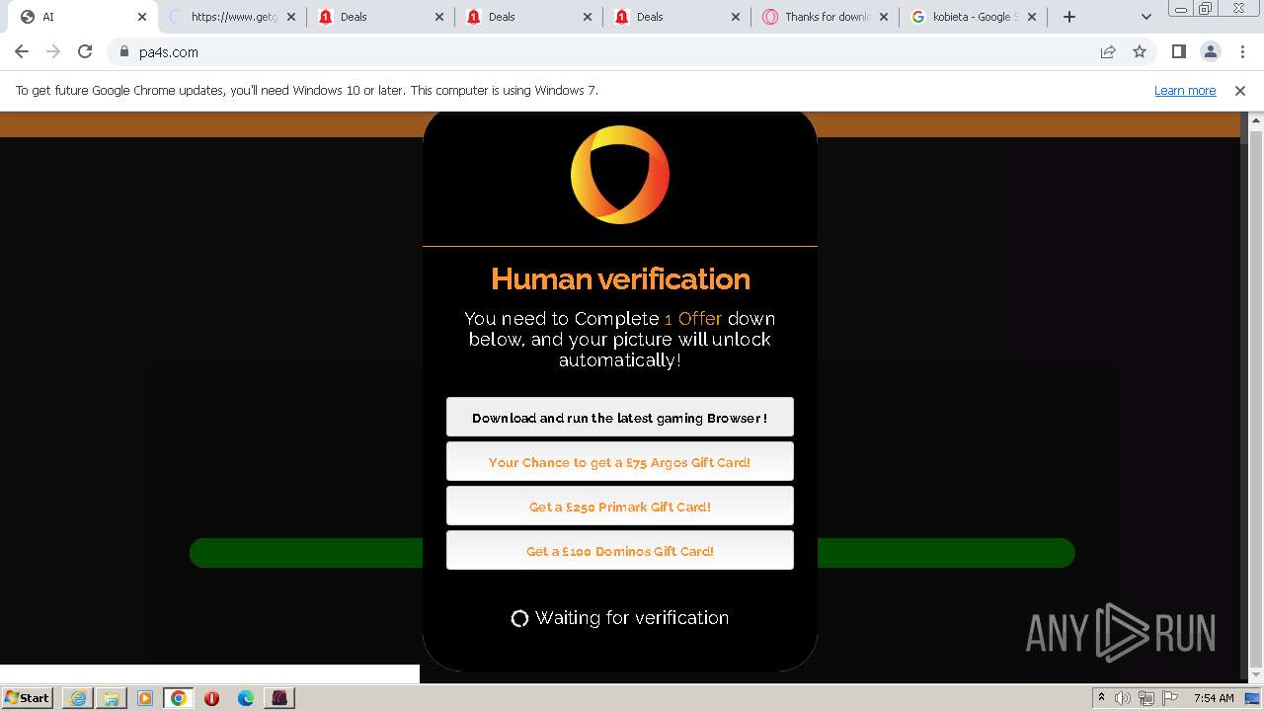Screen dimensions: 1264x711
Task: Expand the tab search dropdown
Action: tap(1145, 17)
